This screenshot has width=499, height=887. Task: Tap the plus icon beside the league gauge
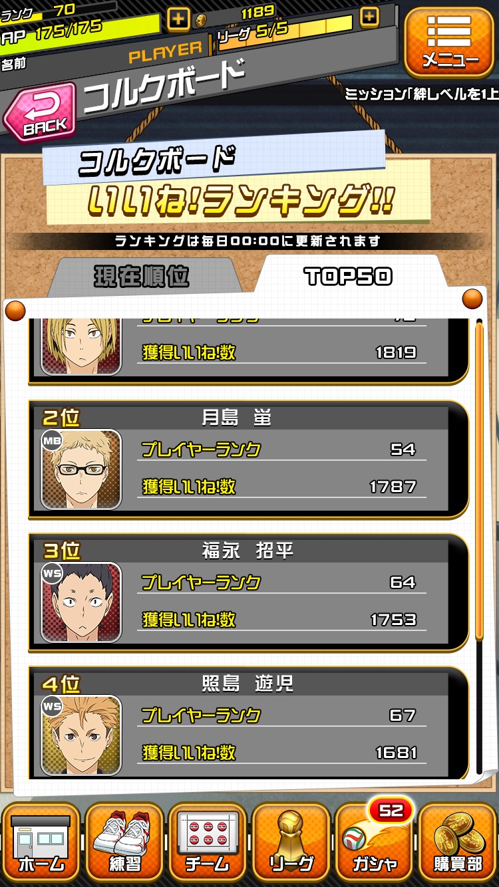(x=369, y=16)
